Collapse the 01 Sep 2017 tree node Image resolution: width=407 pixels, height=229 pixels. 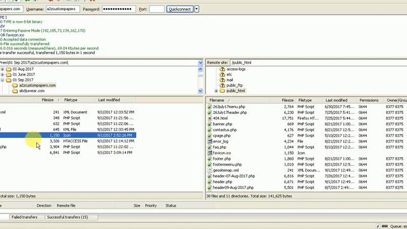(x=3, y=80)
